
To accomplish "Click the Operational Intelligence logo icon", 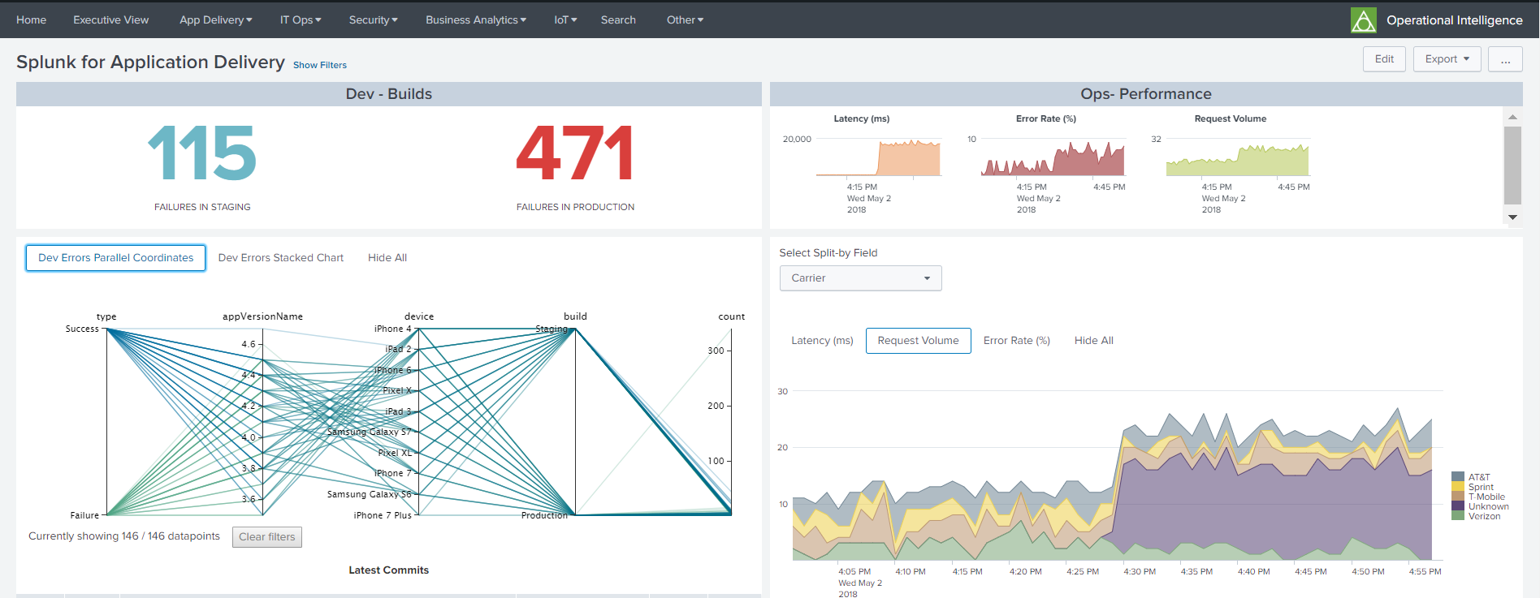I will click(1364, 20).
